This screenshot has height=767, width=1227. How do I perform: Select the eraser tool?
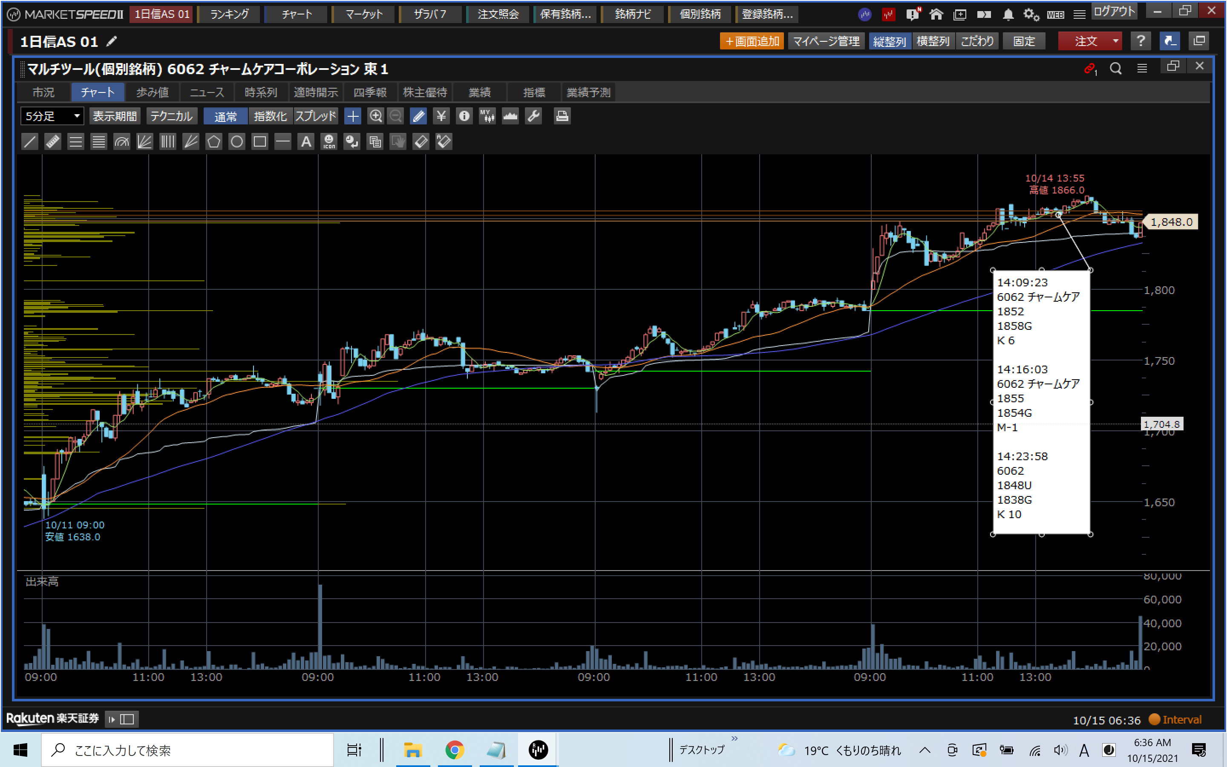pyautogui.click(x=421, y=141)
